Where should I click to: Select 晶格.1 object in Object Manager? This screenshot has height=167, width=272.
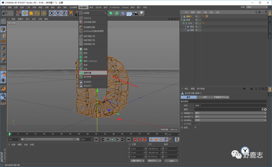(189, 16)
